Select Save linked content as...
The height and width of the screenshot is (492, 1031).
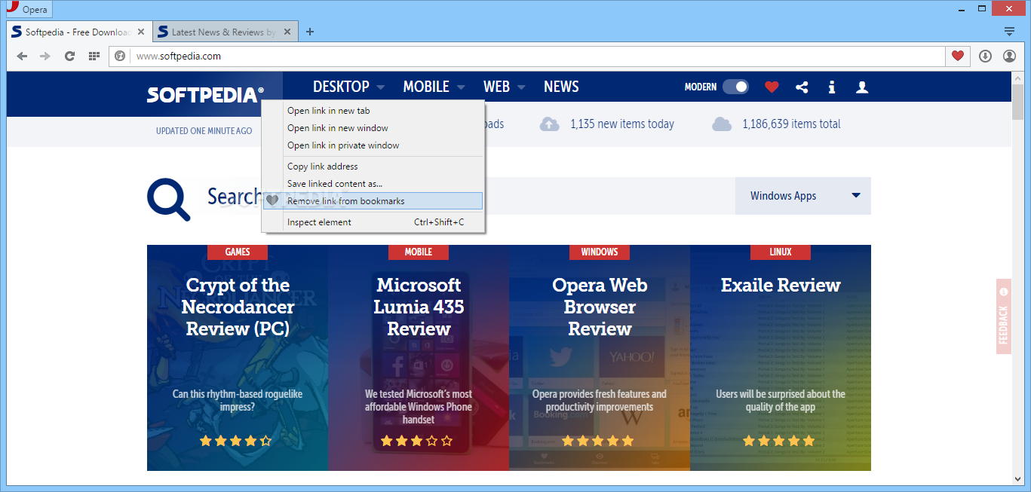(373, 184)
